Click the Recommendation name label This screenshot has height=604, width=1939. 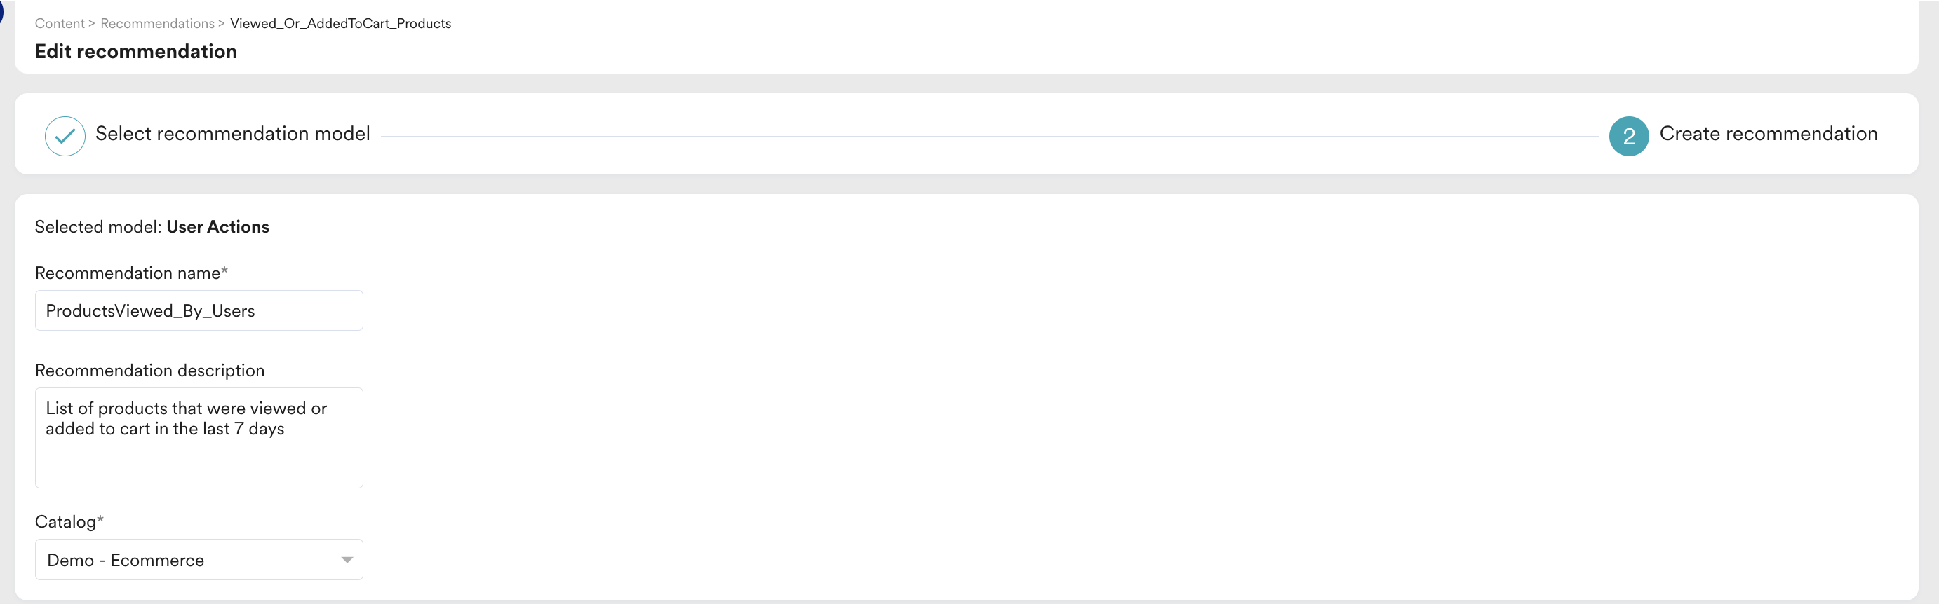pyautogui.click(x=131, y=273)
